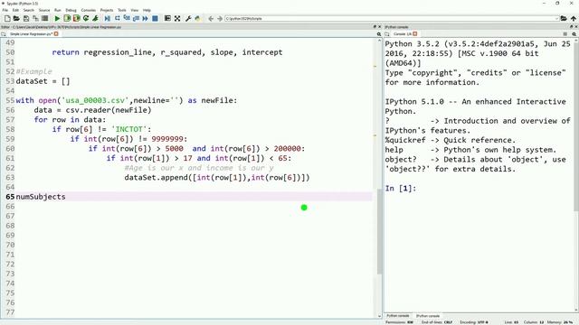
Task: Click line 65 numSubjects in editor
Action: click(41, 197)
